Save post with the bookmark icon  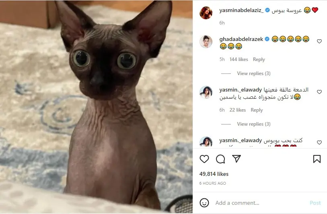coord(317,159)
